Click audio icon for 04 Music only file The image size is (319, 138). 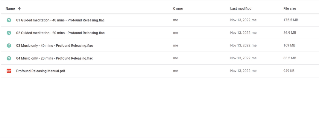click(9, 58)
